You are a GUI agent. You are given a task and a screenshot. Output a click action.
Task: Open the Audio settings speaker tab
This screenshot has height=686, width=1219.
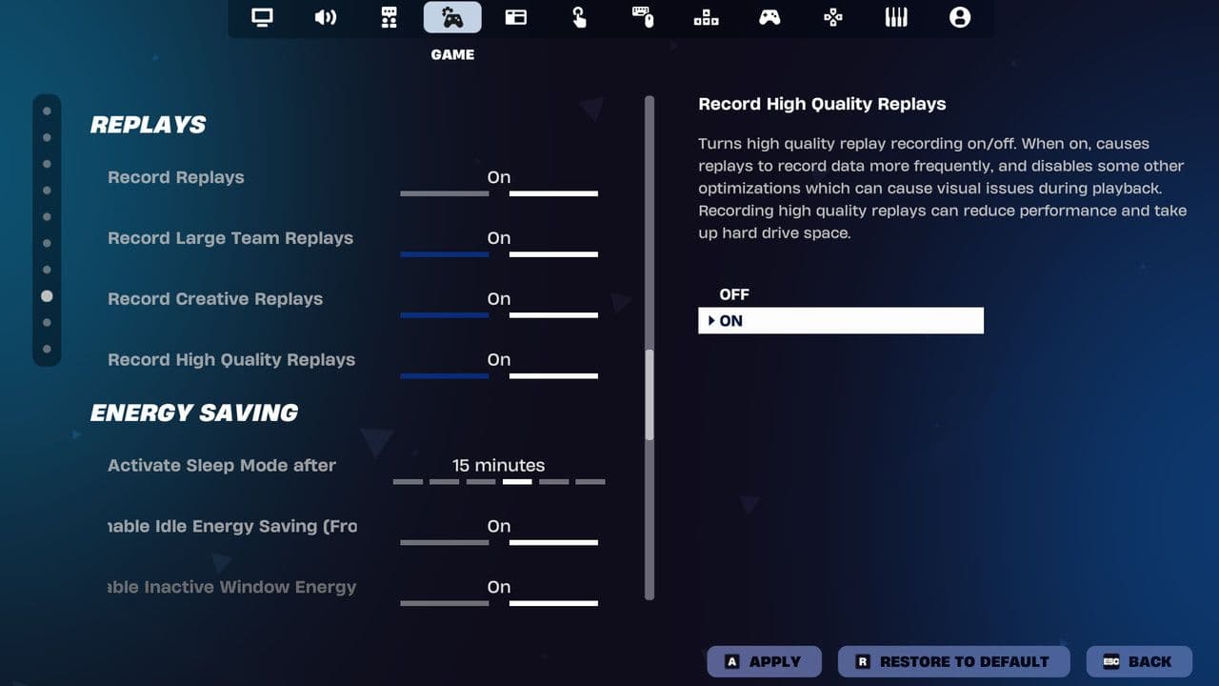click(326, 17)
